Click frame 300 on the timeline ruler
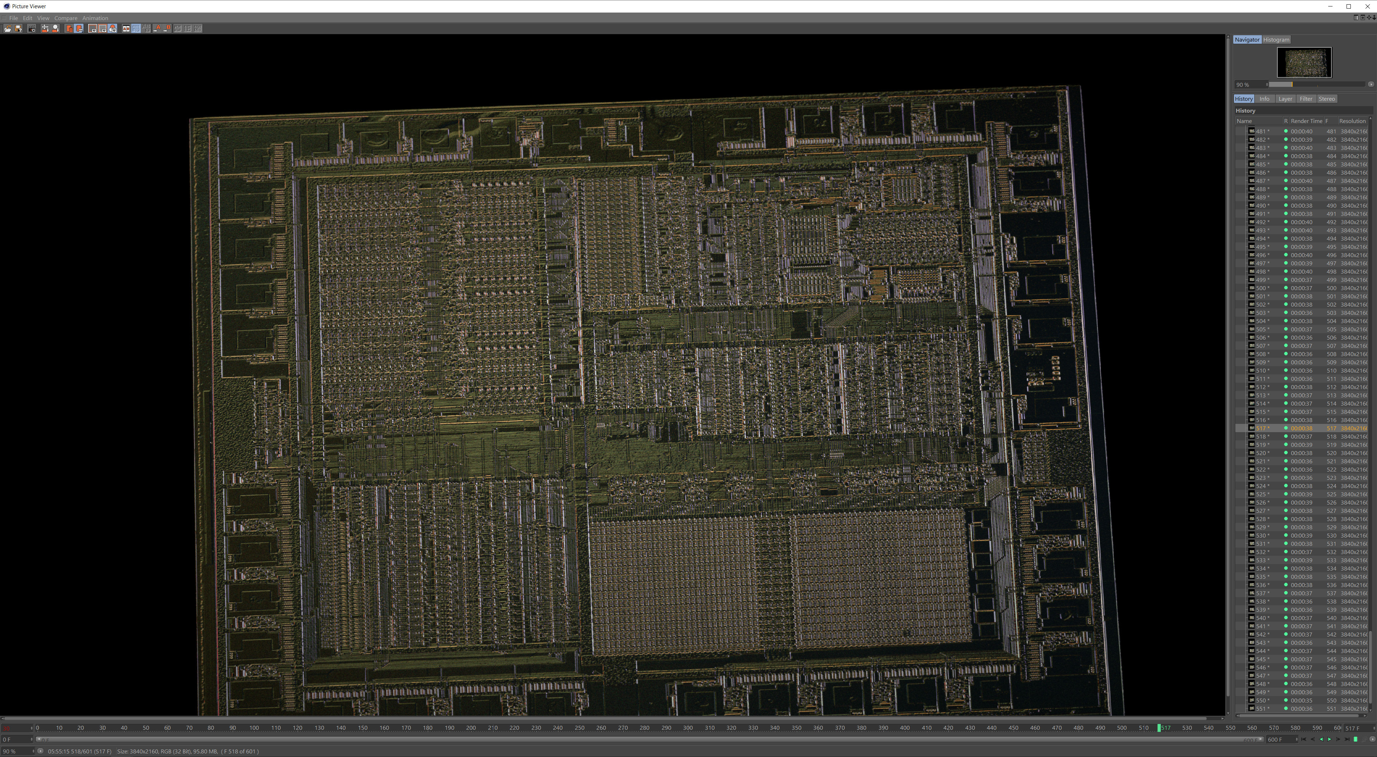The width and height of the screenshot is (1377, 757). click(x=688, y=728)
